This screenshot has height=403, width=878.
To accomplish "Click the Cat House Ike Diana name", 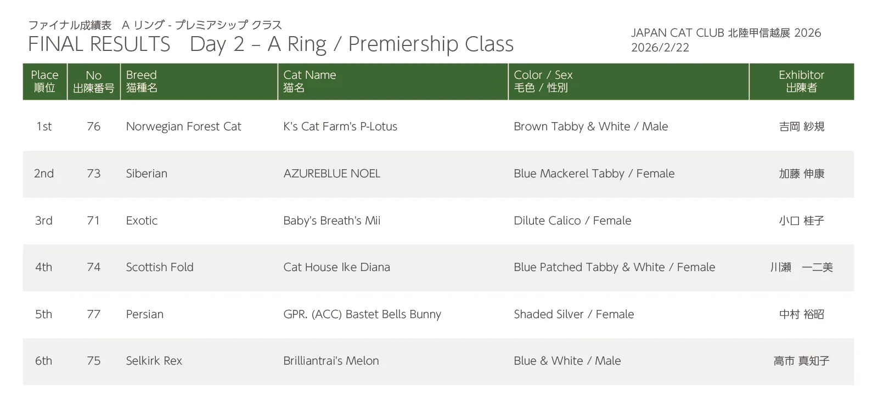I will click(x=336, y=267).
